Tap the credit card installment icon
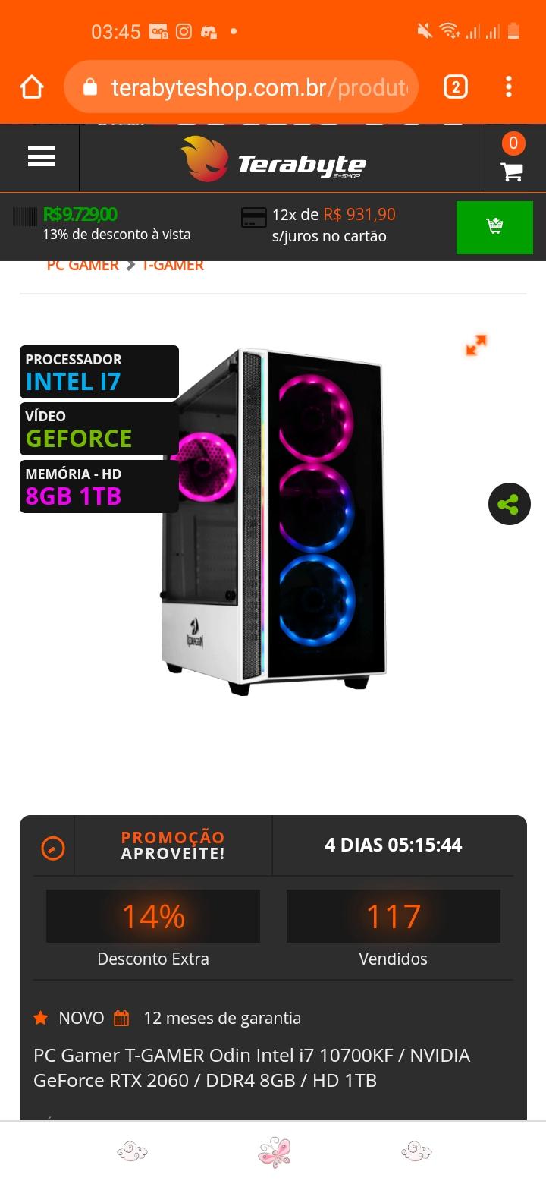546x1184 pixels. click(253, 218)
